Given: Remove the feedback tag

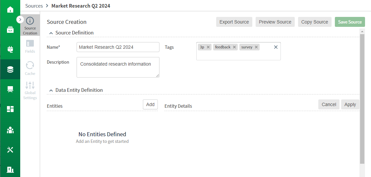Looking at the screenshot, I should coord(234,47).
